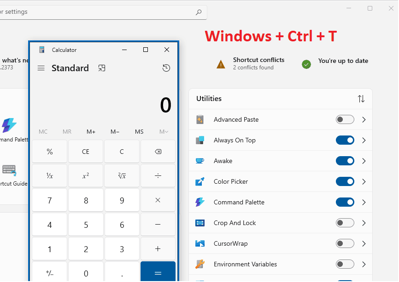Enable the CursorWrap toggle
399x282 pixels.
click(345, 243)
